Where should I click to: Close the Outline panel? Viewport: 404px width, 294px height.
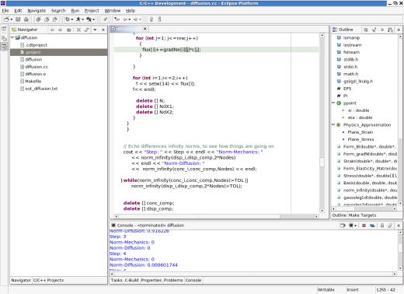click(399, 30)
